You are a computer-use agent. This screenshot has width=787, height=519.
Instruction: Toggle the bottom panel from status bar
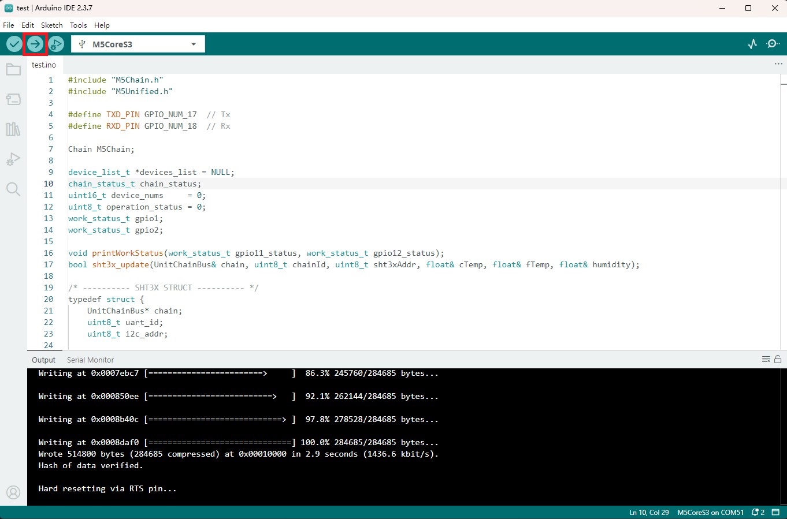[x=775, y=512]
